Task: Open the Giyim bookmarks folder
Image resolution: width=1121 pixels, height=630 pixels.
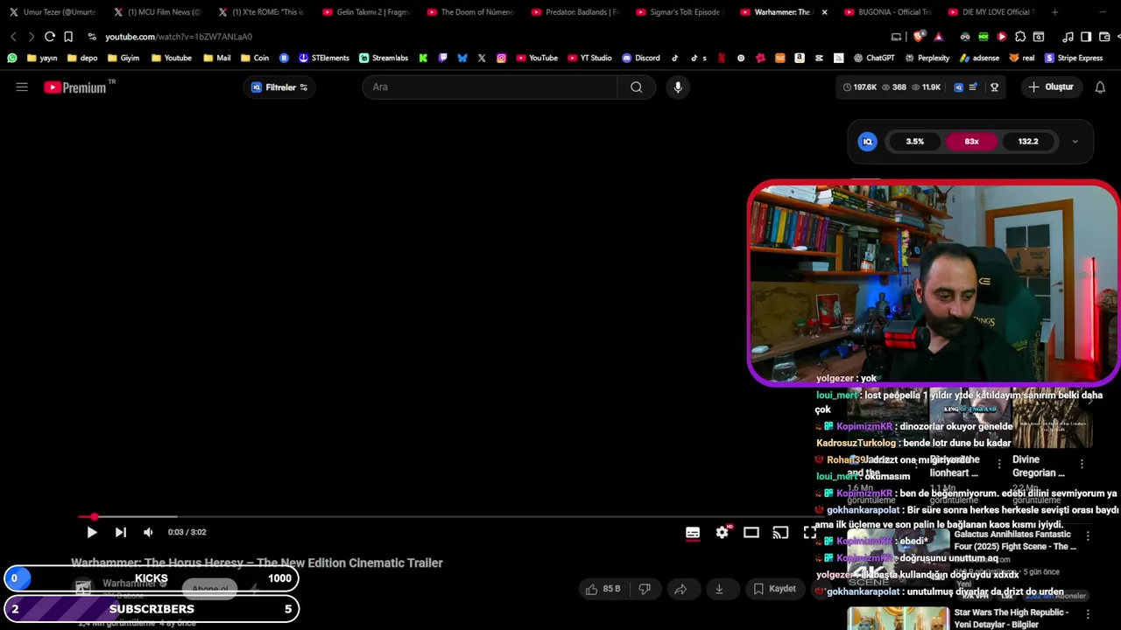Action: point(123,58)
